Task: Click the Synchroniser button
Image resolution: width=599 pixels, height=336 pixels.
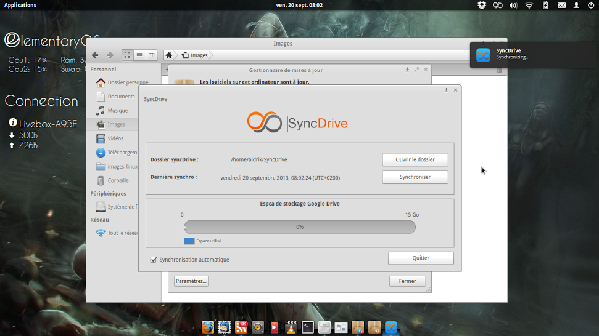Action: 415,177
